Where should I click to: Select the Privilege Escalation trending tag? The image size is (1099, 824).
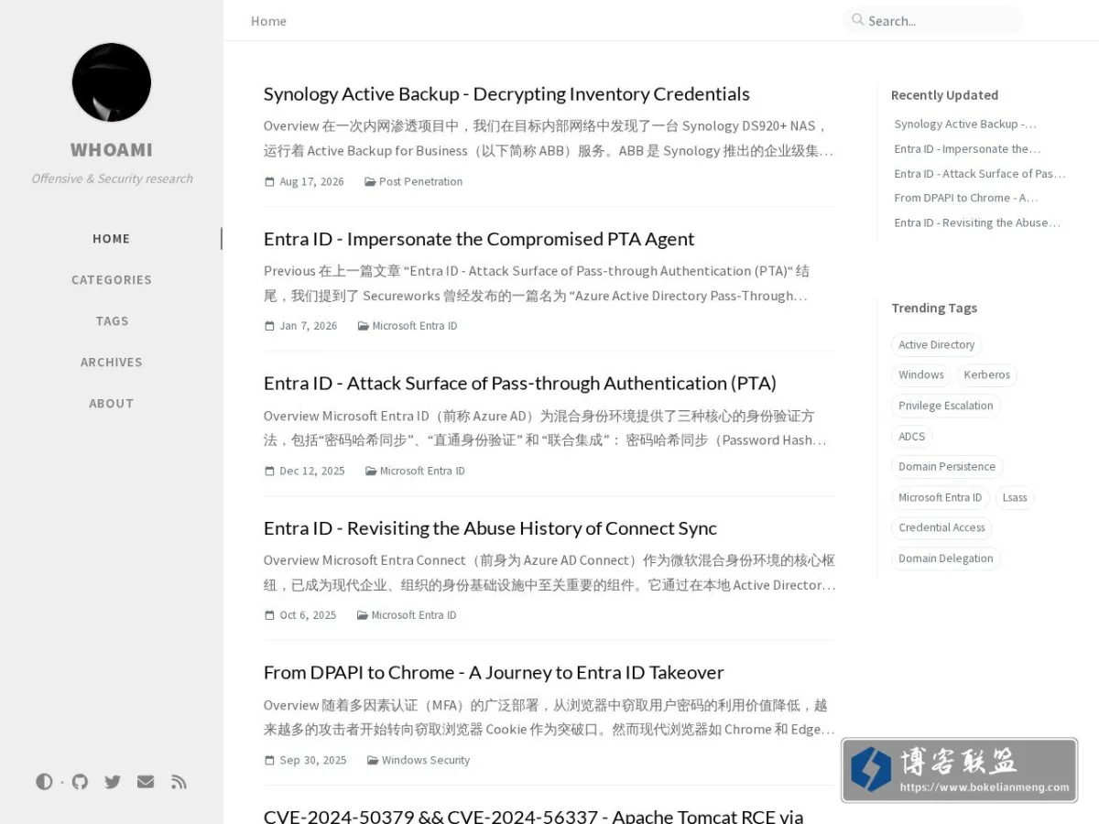point(945,406)
